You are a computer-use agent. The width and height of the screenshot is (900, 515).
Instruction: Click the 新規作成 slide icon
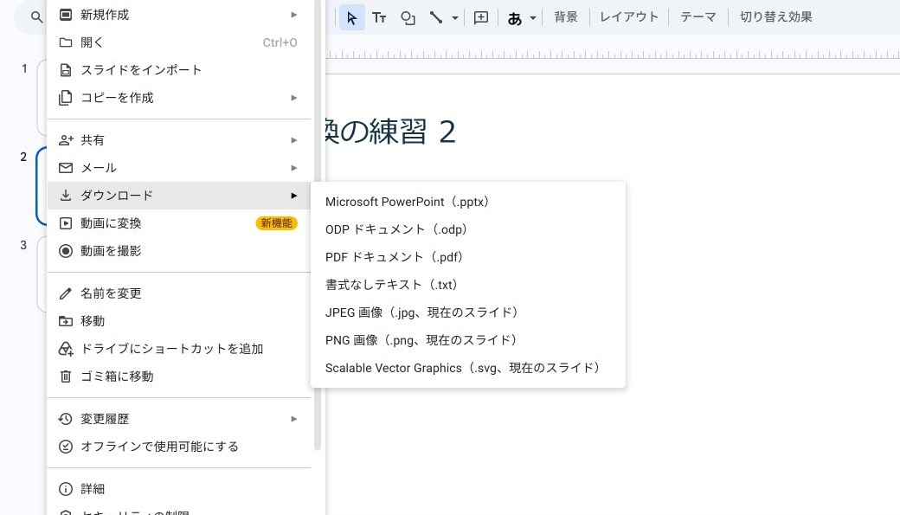pos(66,15)
